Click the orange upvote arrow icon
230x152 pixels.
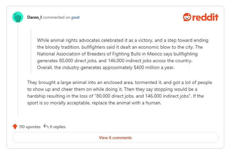(15, 126)
